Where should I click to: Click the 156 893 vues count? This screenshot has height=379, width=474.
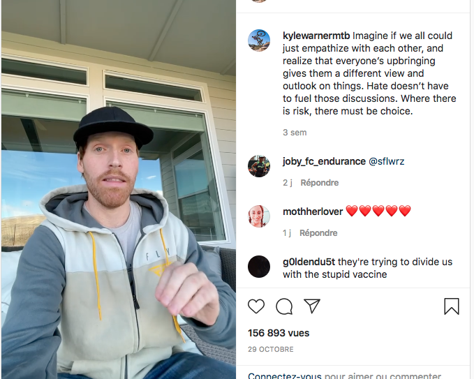[279, 333]
